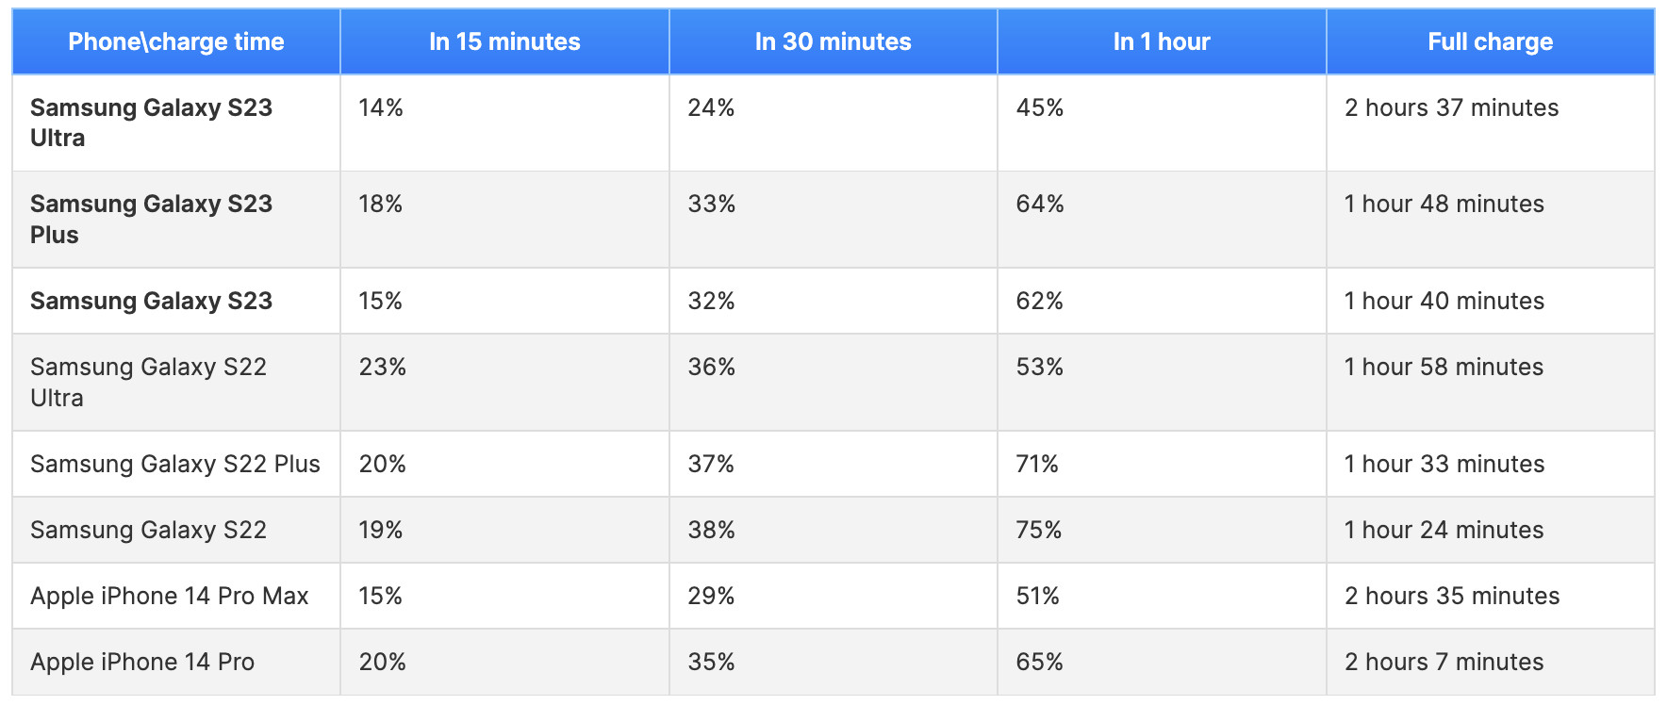
Task: Click the 14% cell for S23 Ultra
Action: tap(381, 107)
